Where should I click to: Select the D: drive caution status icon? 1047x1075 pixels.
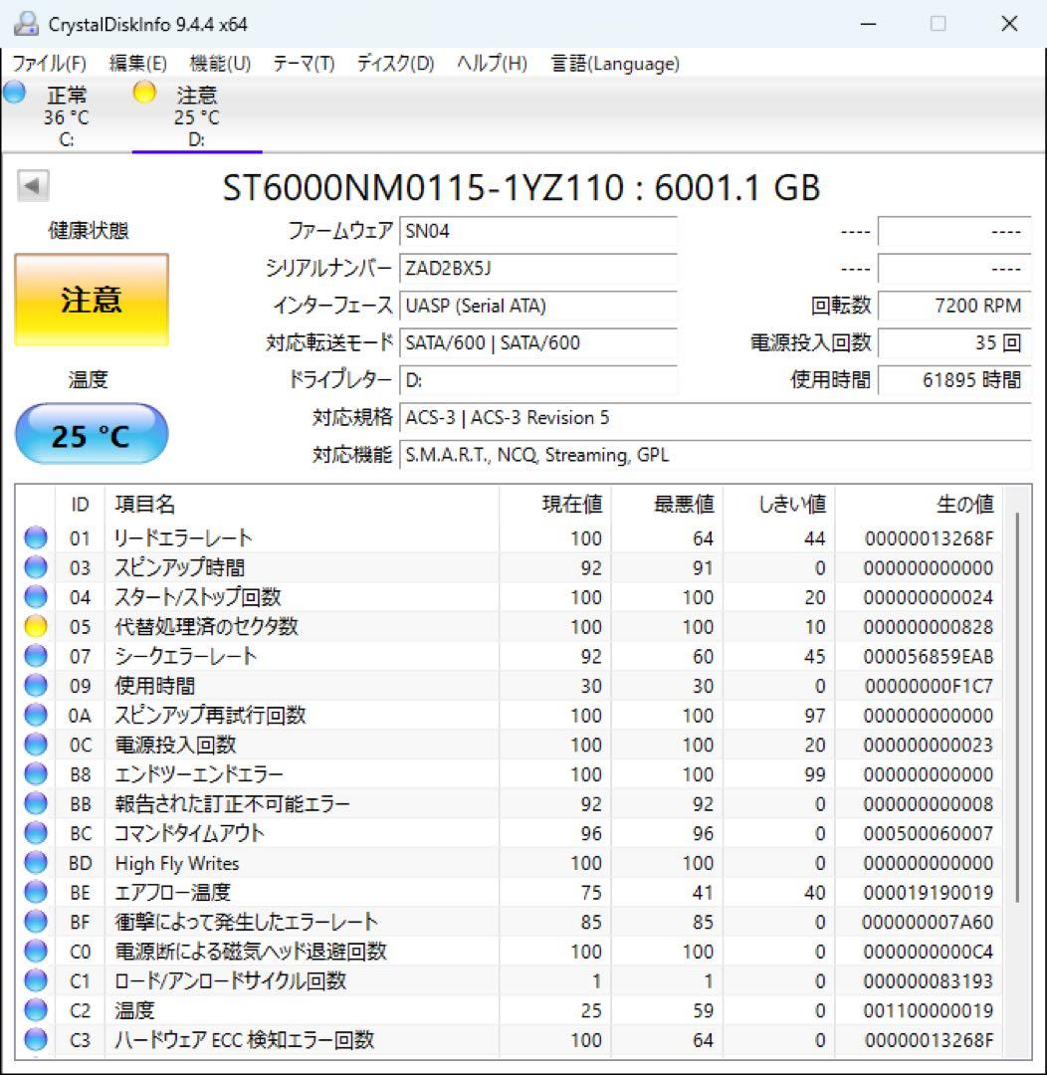coord(144,93)
